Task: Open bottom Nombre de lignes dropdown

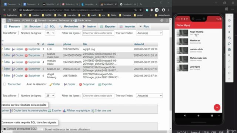Action: pyautogui.click(x=50, y=96)
